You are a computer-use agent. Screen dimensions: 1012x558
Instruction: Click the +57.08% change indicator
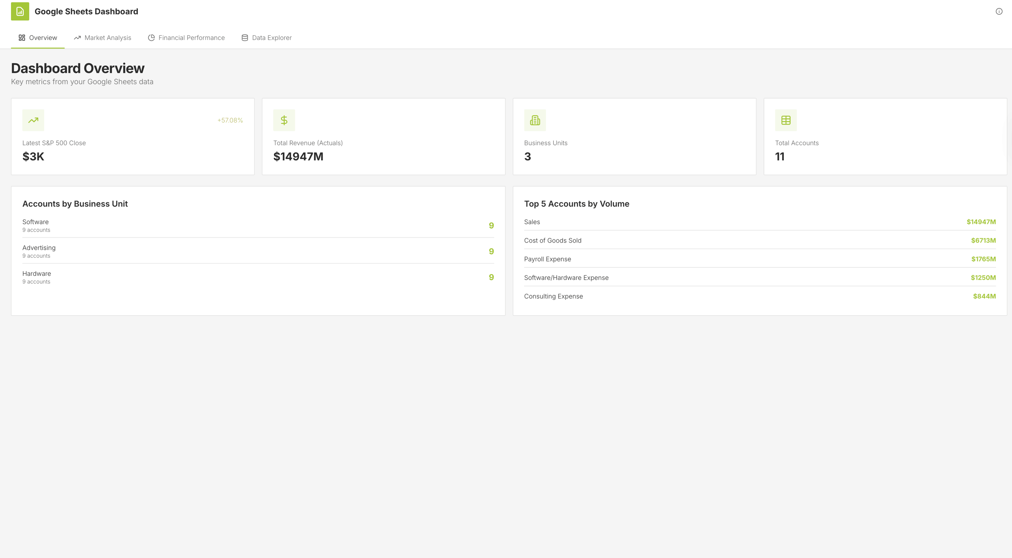click(x=230, y=120)
